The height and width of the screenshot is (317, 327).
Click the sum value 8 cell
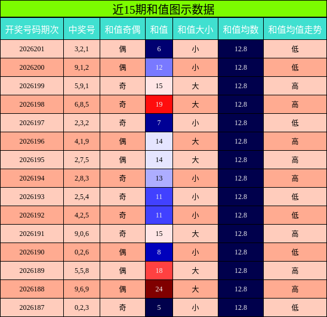(159, 252)
